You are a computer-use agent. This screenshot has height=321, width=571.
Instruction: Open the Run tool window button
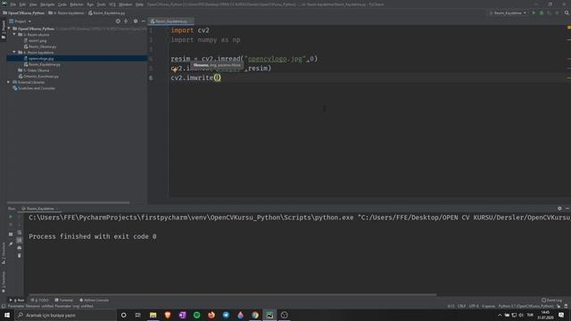tap(17, 300)
